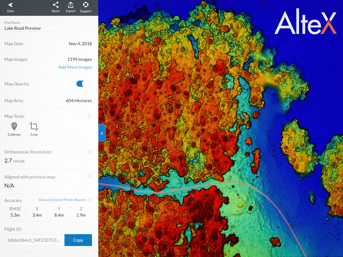Viewport: 343px width, 257px height.
Task: Click the 604 Hectares value
Action: tap(79, 101)
